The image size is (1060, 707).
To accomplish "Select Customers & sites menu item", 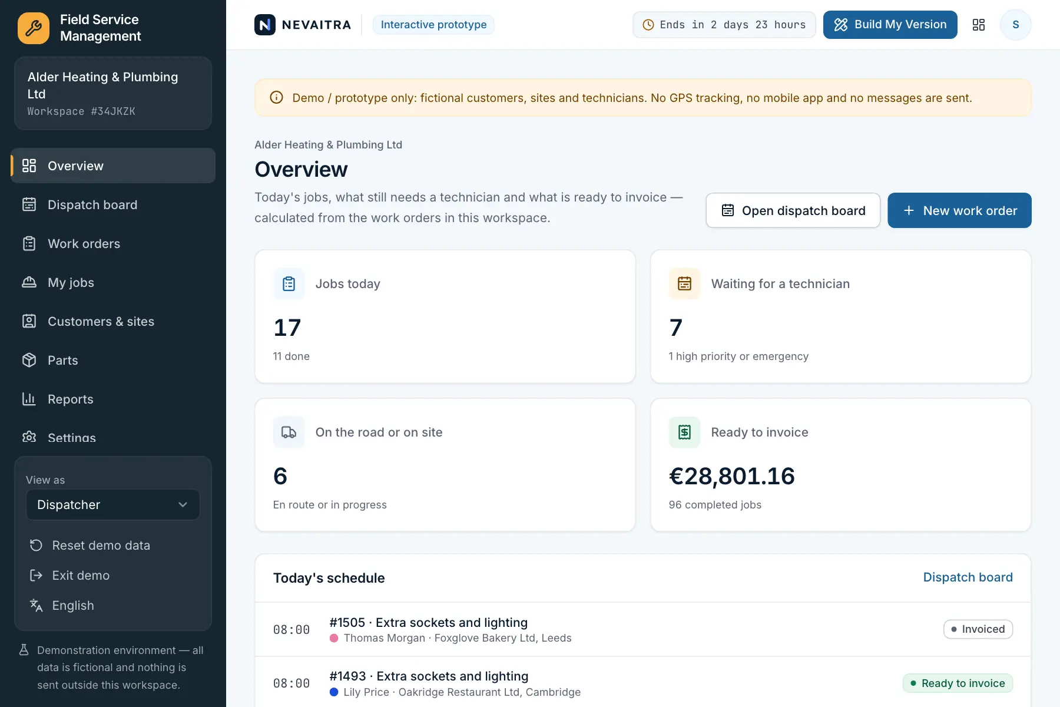I will coord(113,321).
